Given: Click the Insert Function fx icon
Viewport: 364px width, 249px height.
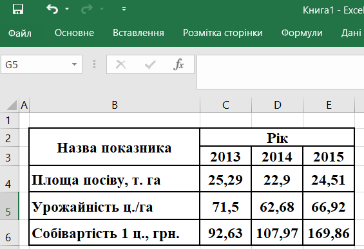Looking at the screenshot, I should pos(178,64).
